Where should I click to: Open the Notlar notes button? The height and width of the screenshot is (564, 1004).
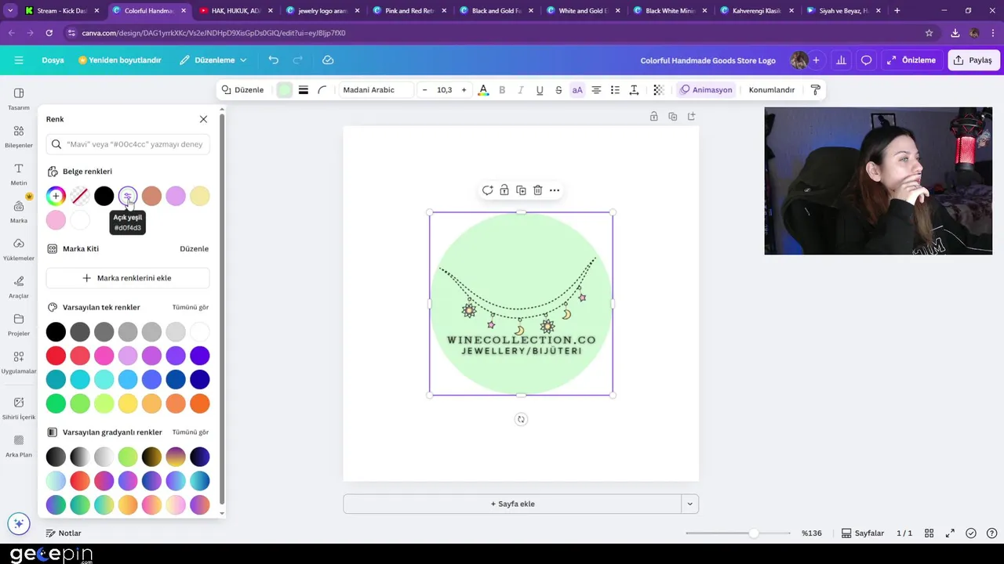[63, 533]
